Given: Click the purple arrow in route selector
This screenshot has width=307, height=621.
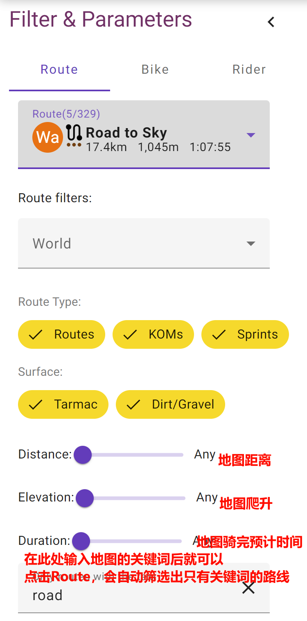Looking at the screenshot, I should [x=251, y=135].
